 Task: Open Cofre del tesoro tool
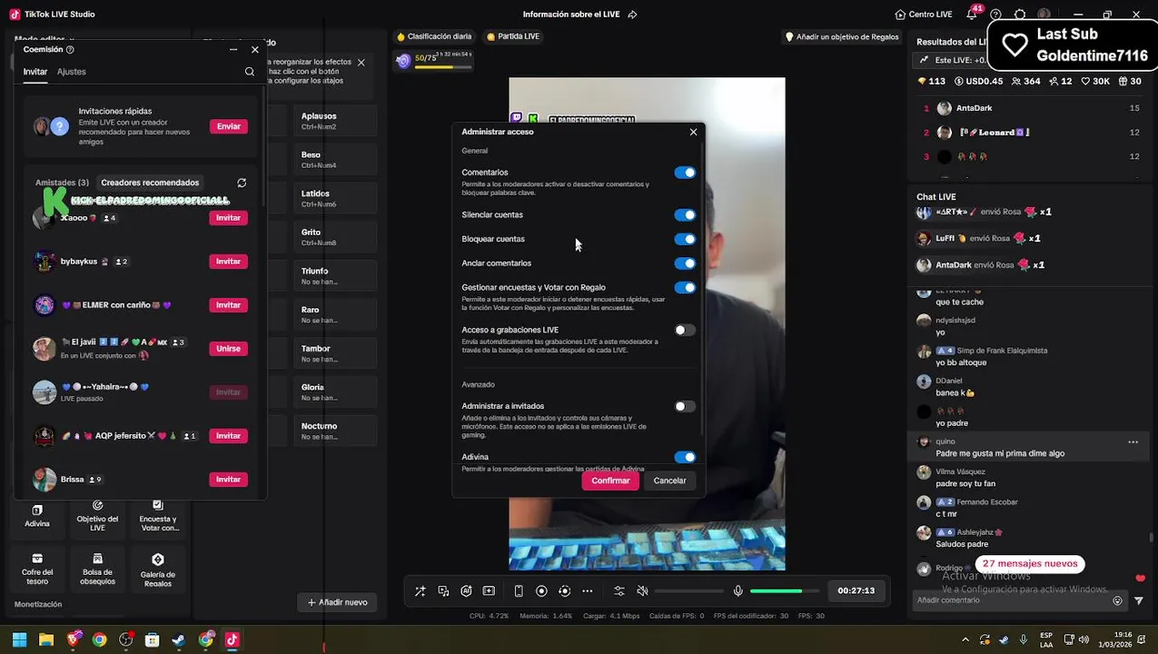tap(37, 570)
